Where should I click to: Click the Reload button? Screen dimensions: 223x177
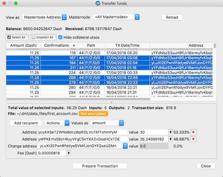click(x=172, y=17)
